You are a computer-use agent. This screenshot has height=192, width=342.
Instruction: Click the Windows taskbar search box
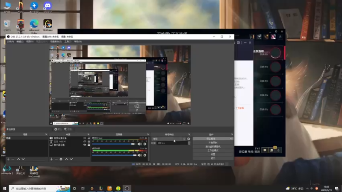point(40,188)
